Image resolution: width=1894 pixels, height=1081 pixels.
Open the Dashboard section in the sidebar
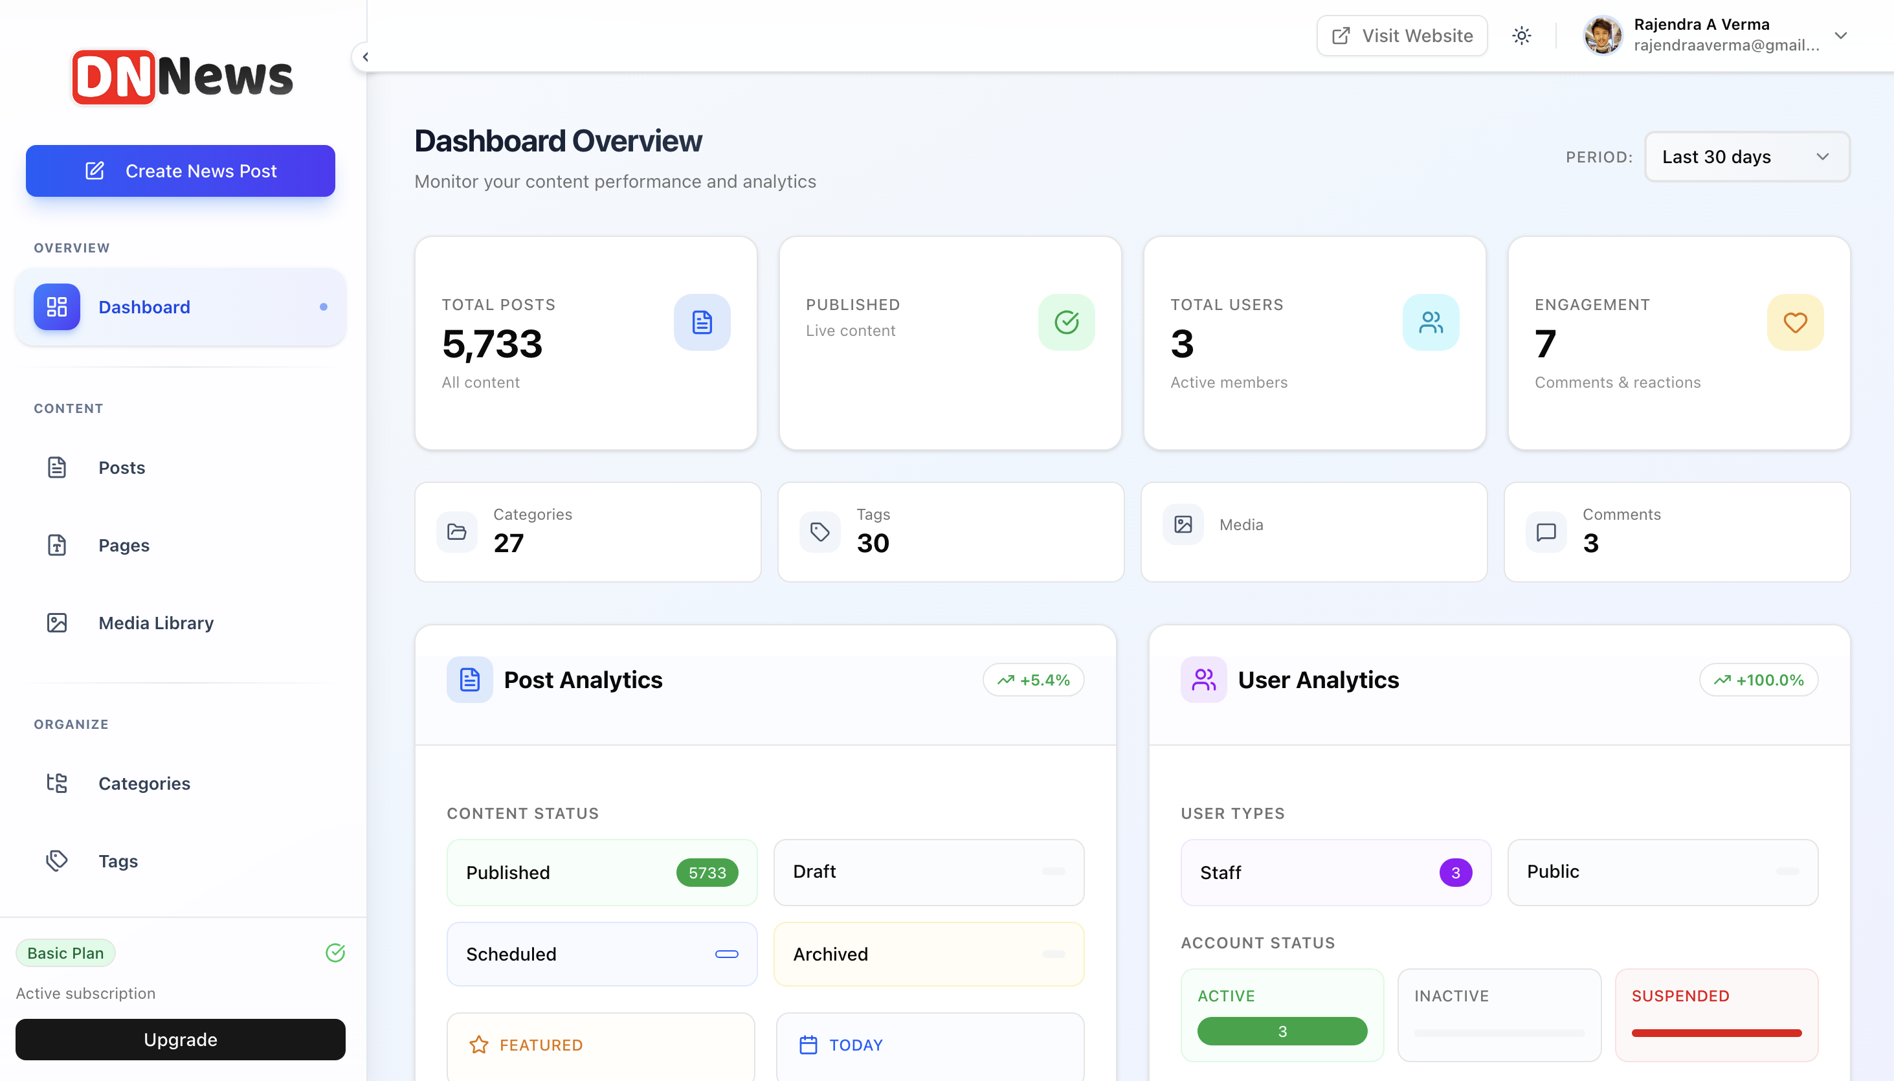(144, 307)
